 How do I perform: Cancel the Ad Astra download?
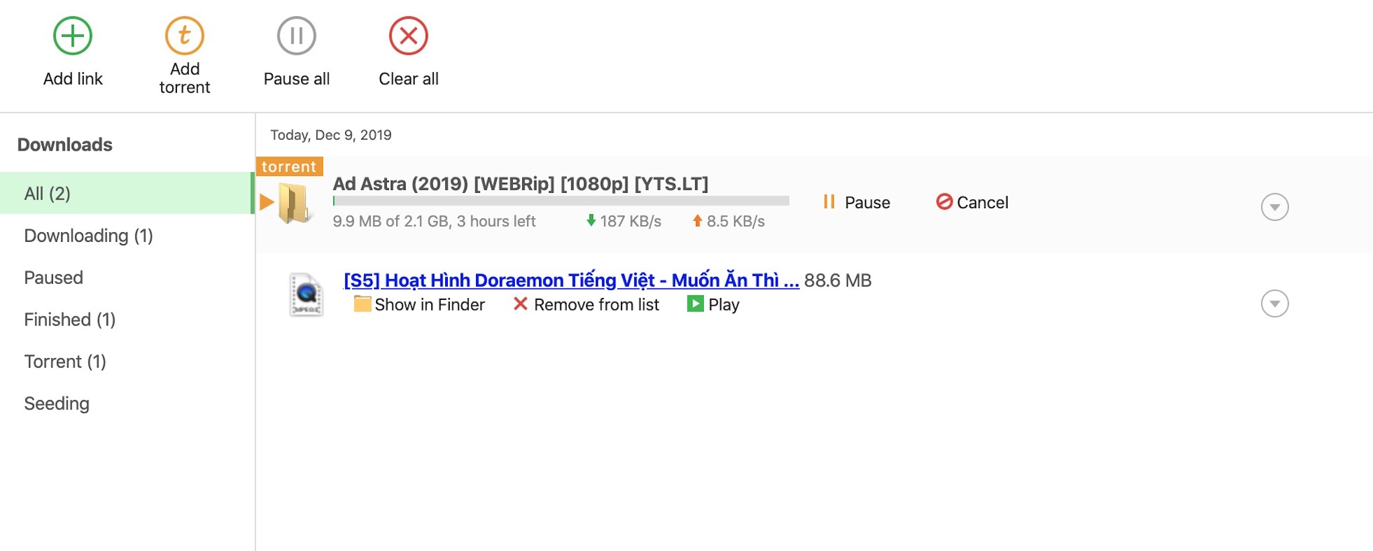coord(972,202)
